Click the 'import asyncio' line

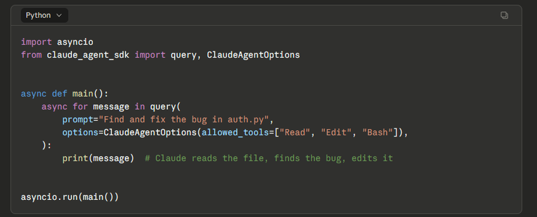57,42
